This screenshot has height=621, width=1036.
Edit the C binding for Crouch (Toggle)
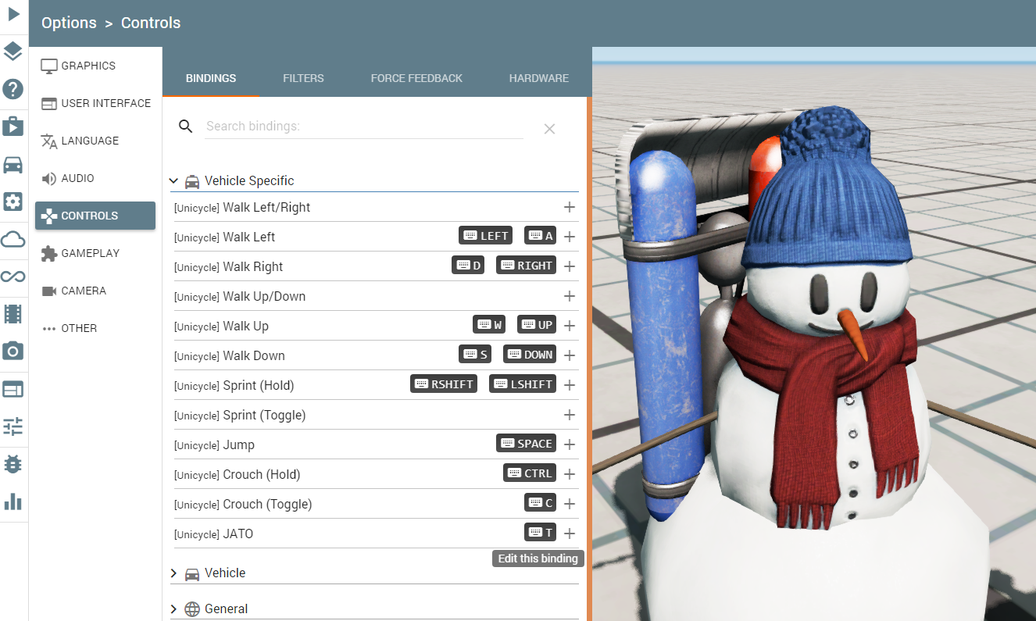coord(540,503)
